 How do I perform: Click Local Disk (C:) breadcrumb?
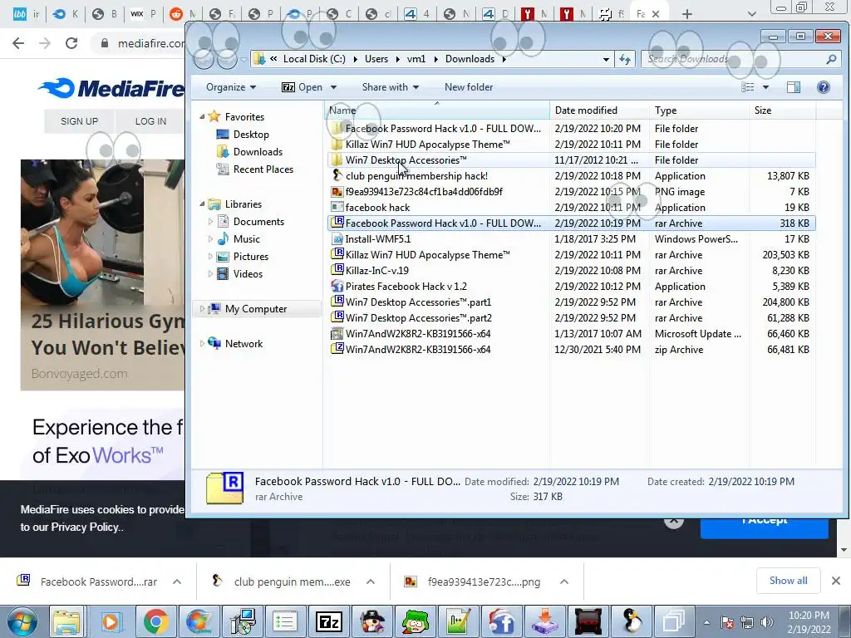click(x=314, y=59)
